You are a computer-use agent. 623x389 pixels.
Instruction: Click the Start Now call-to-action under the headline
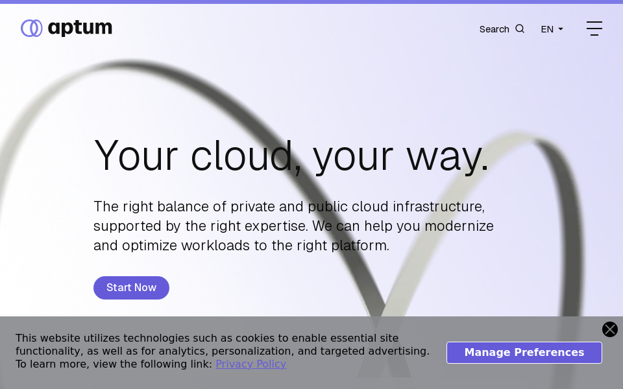point(131,288)
